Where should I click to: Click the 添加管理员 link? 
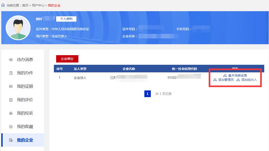pos(226,80)
